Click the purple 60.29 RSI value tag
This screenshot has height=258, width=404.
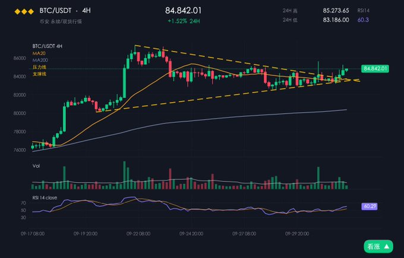[x=370, y=206]
